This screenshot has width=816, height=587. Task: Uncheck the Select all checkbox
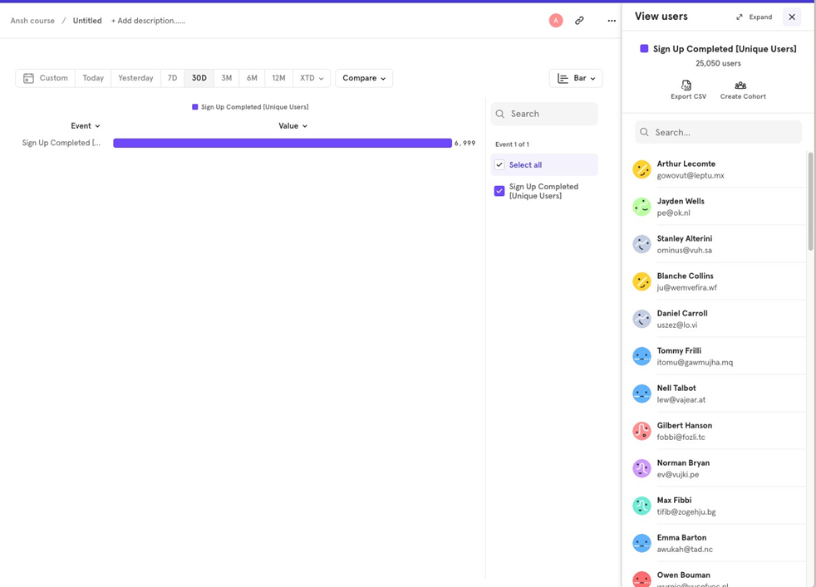tap(499, 164)
